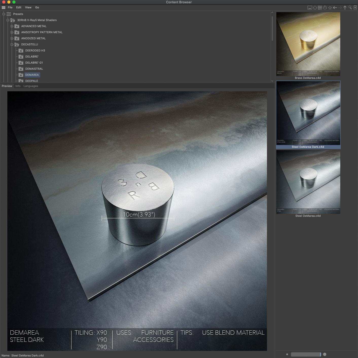Click the ADVANCED METAL locked folder icon
Image resolution: width=358 pixels, height=358 pixels.
17,26
